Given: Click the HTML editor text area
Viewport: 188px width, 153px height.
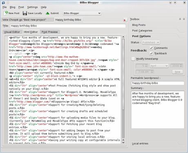Looking at the screenshot, I should [x=65, y=90].
